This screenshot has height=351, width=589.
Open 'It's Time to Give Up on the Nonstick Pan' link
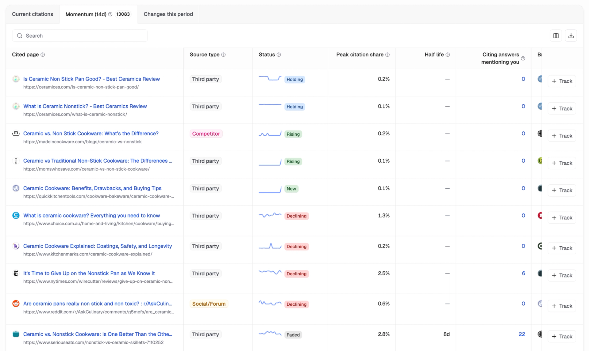click(89, 273)
